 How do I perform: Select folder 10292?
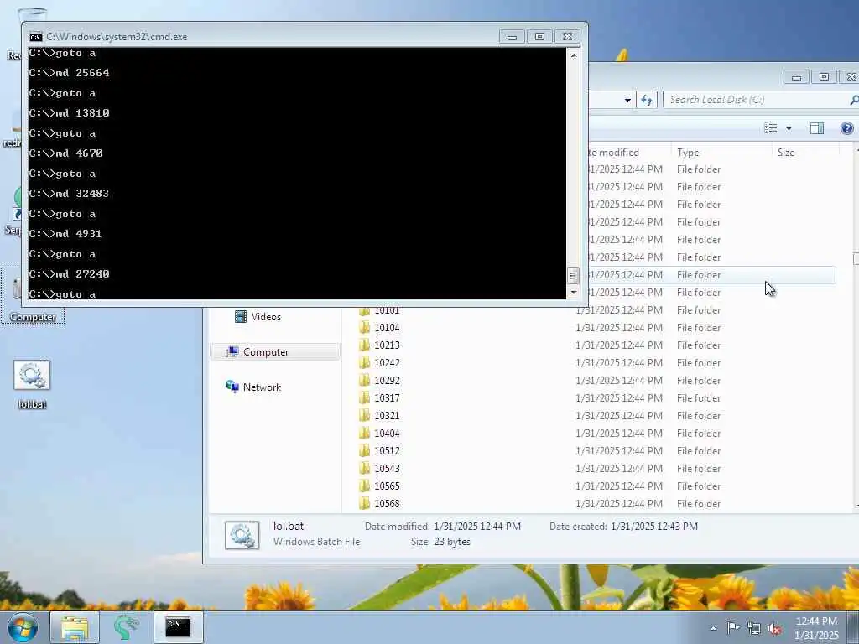(x=387, y=380)
